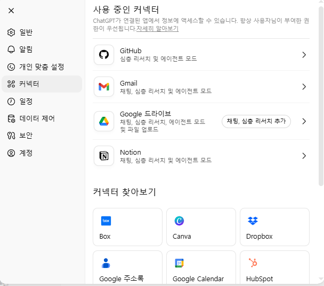The image size is (324, 286).
Task: Click the bell icon beside 알림
Action: pos(11,49)
